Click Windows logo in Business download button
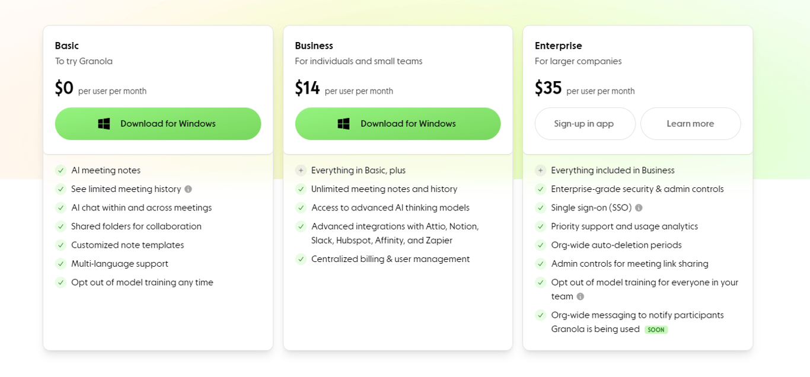 click(x=343, y=124)
